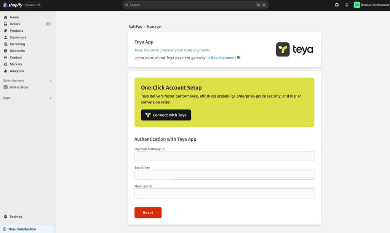The image size is (390, 233).
Task: Open the notifications bell icon
Action: (347, 5)
